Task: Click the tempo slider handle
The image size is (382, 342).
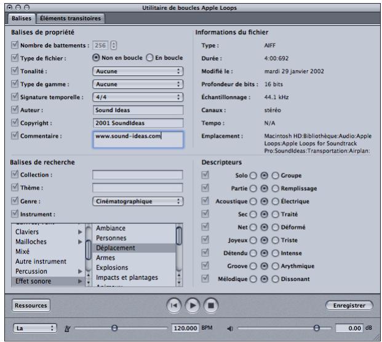Action: 114,328
